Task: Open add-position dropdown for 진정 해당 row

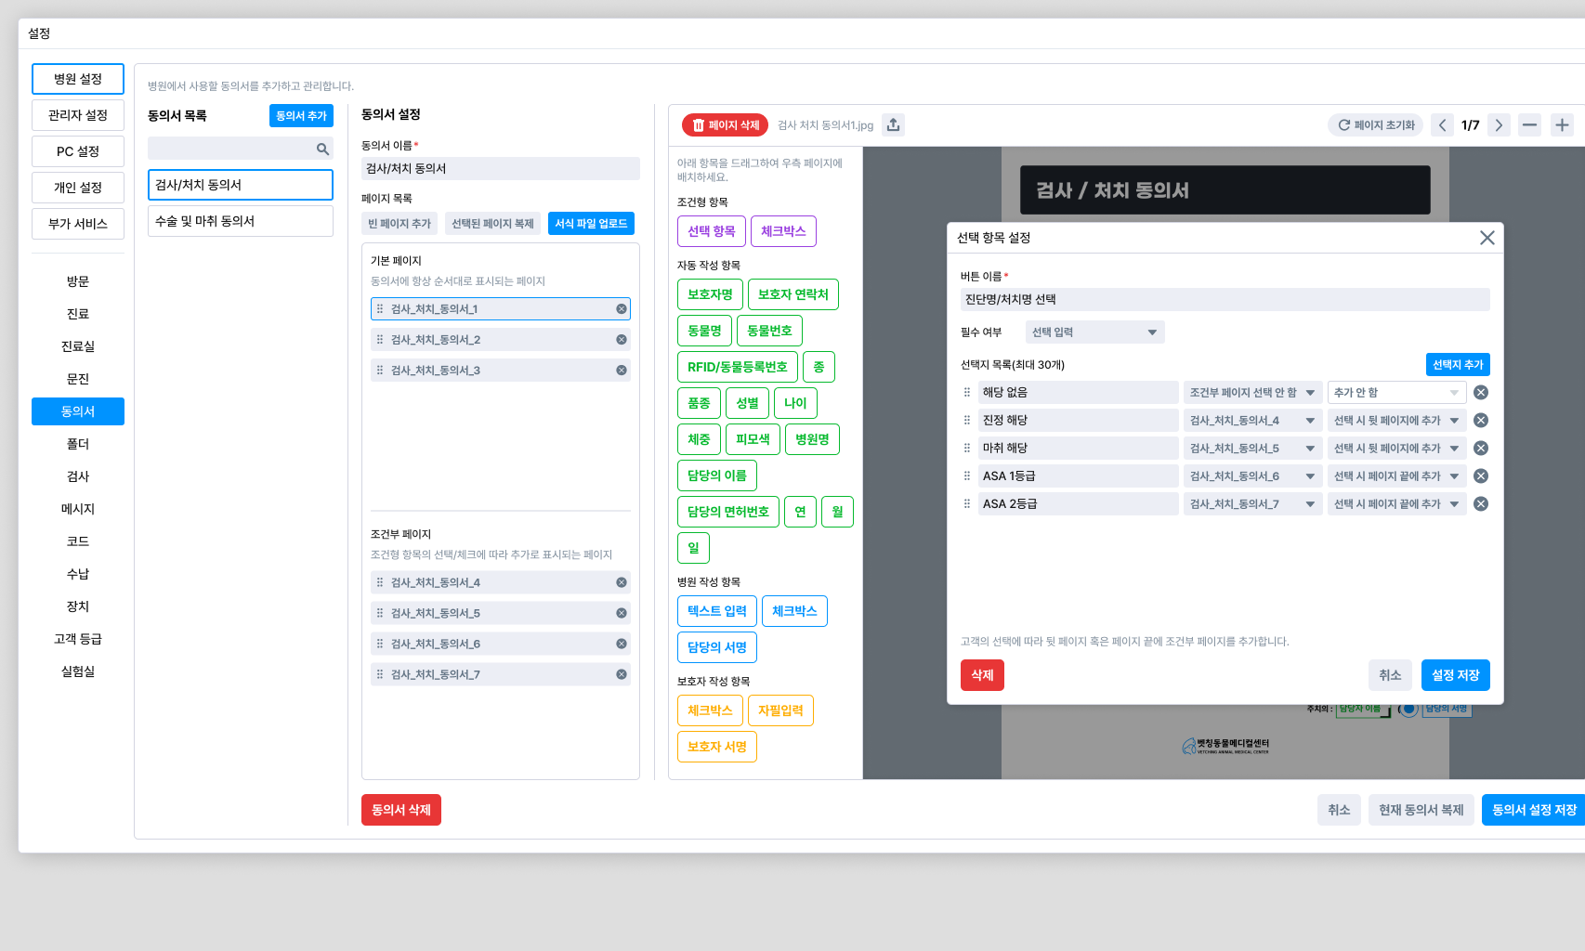Action: pyautogui.click(x=1396, y=420)
